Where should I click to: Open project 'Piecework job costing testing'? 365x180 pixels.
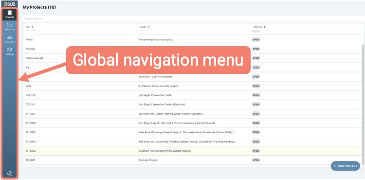[155, 39]
